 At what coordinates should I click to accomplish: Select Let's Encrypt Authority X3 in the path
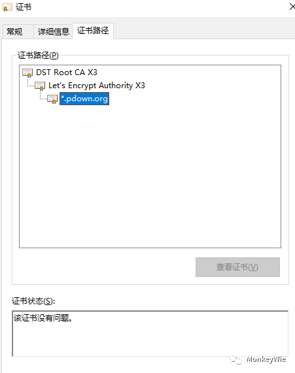(x=97, y=86)
